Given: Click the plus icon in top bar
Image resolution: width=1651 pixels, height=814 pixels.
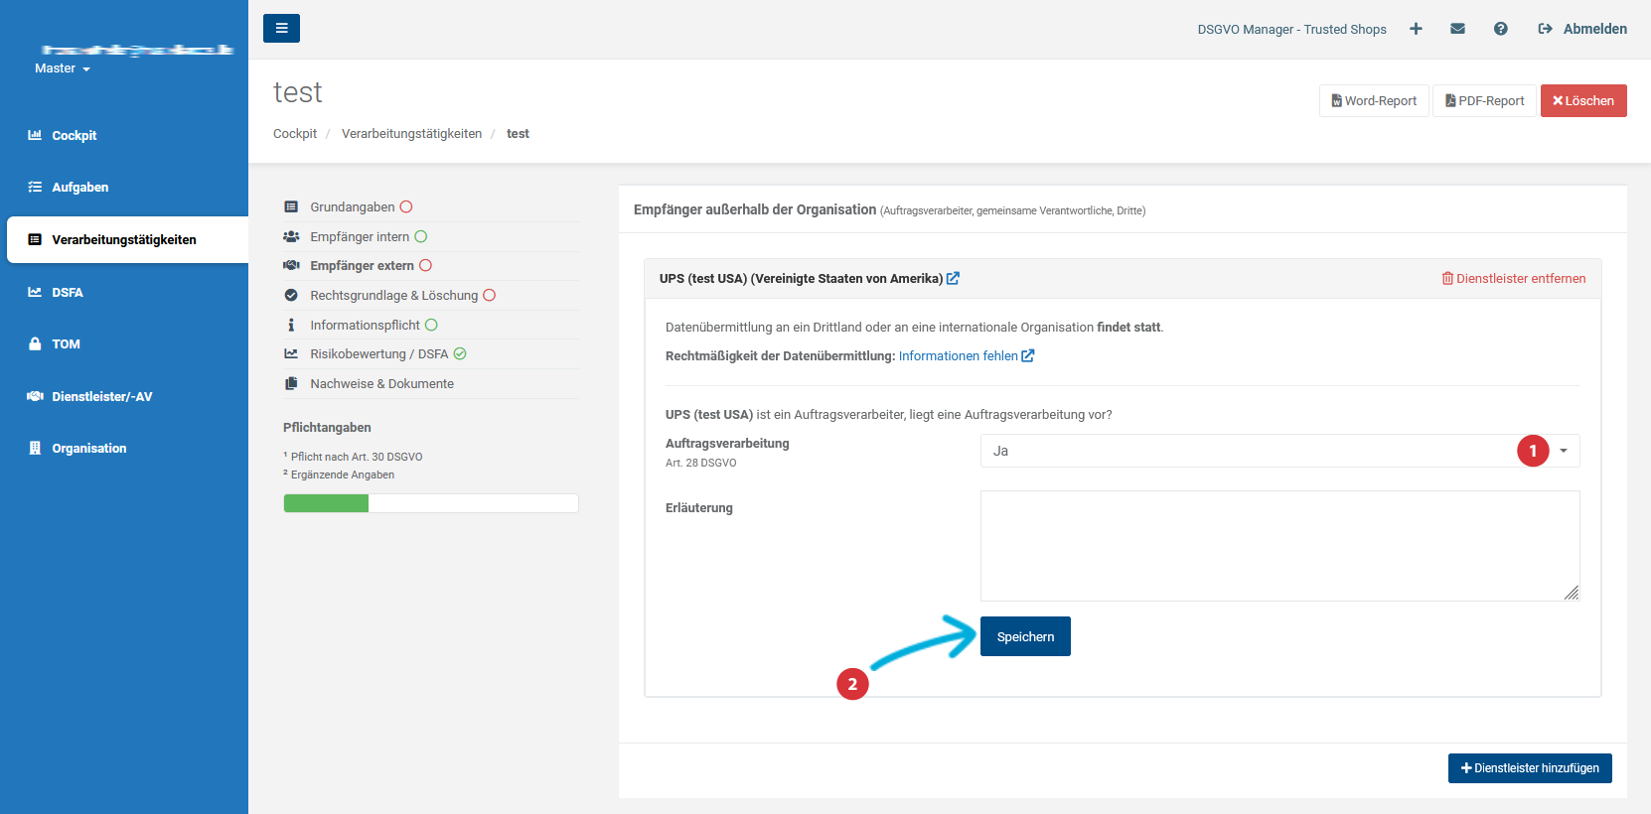Looking at the screenshot, I should click(1416, 29).
